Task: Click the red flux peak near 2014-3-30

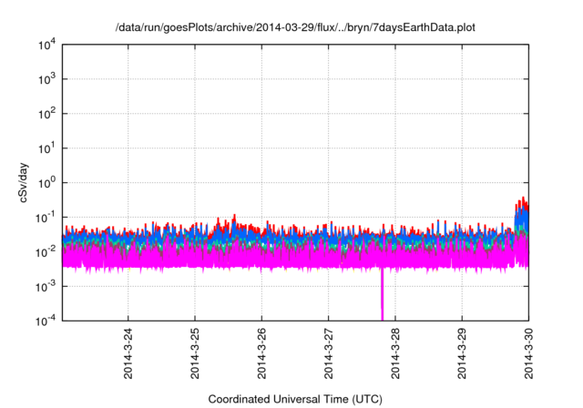Action: coord(522,208)
